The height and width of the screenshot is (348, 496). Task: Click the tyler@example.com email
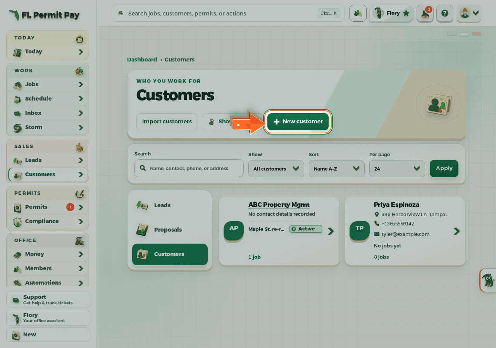(x=406, y=234)
